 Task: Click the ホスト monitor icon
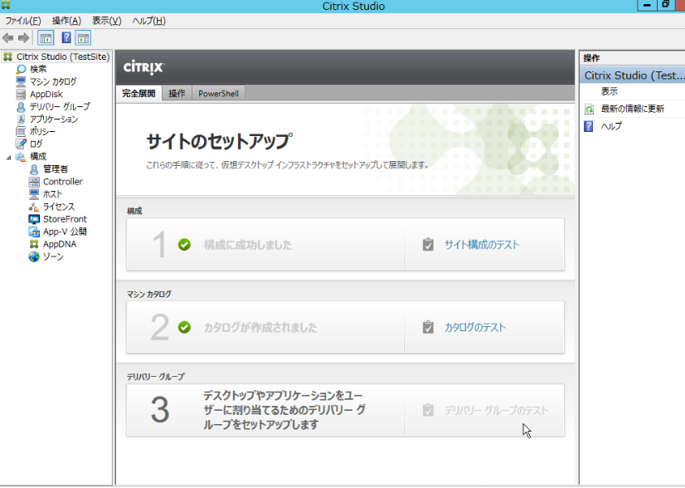[x=34, y=193]
